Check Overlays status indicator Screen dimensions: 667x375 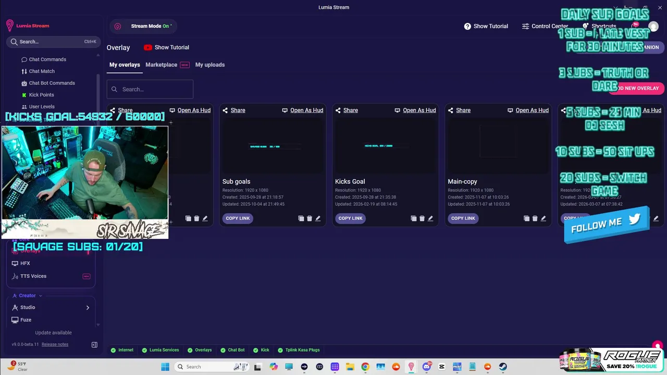[x=199, y=350]
